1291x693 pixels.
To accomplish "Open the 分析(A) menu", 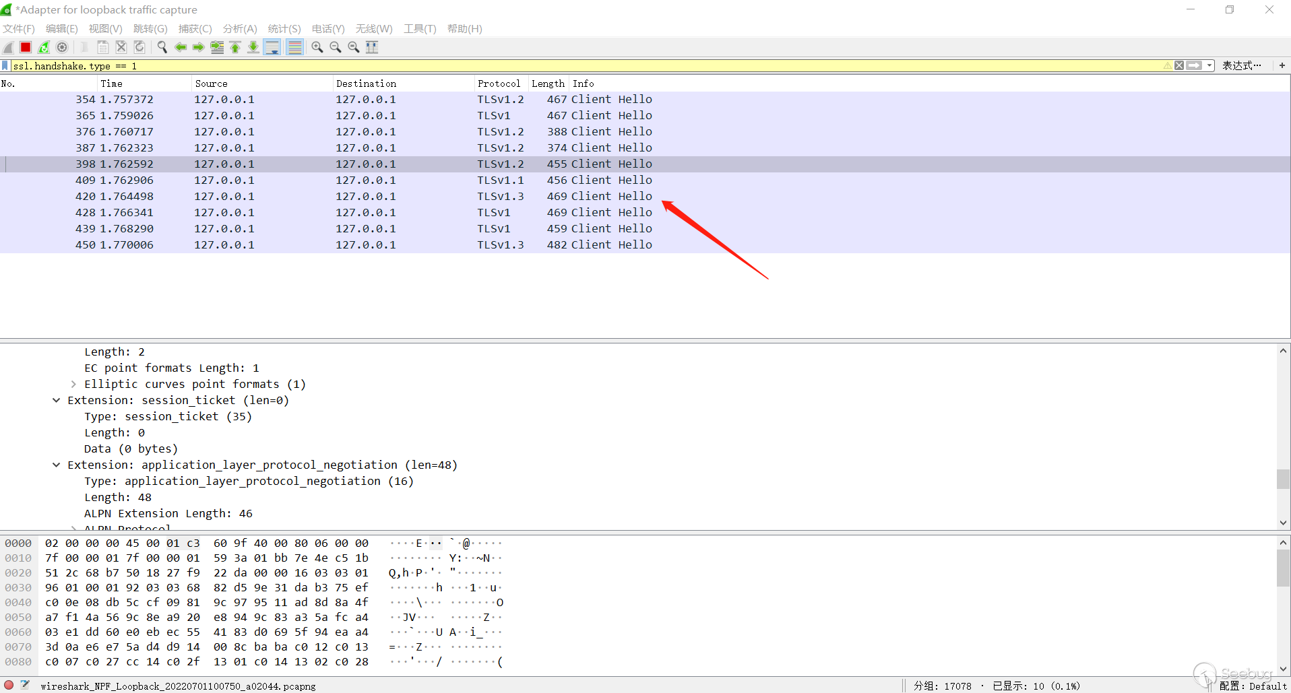I will click(x=240, y=28).
